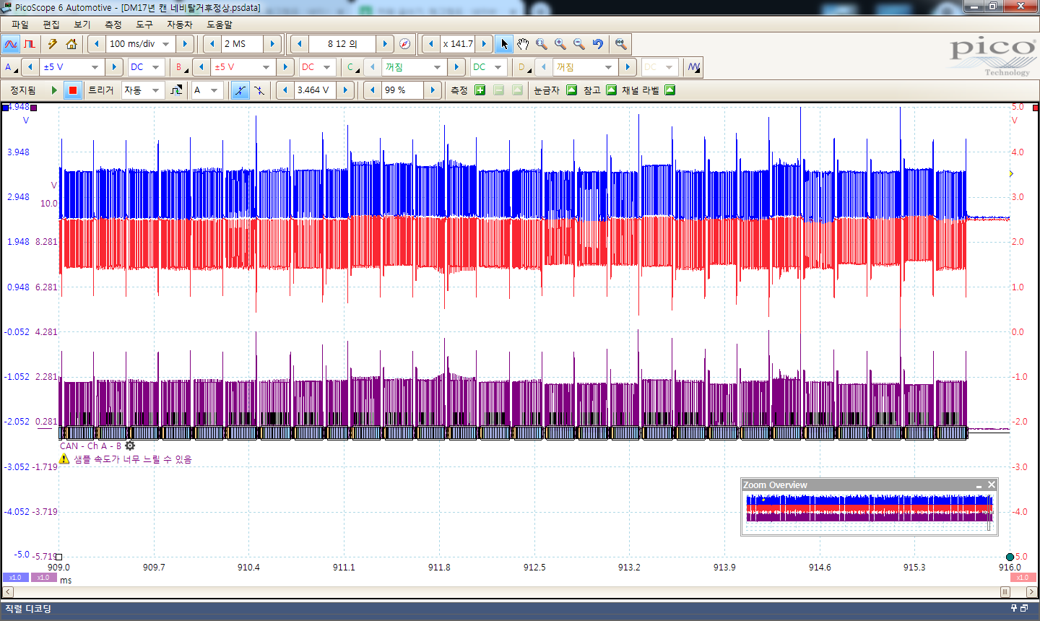This screenshot has width=1040, height=621.
Task: Click the Zoom Overview waveform thumbnail
Action: click(x=870, y=513)
